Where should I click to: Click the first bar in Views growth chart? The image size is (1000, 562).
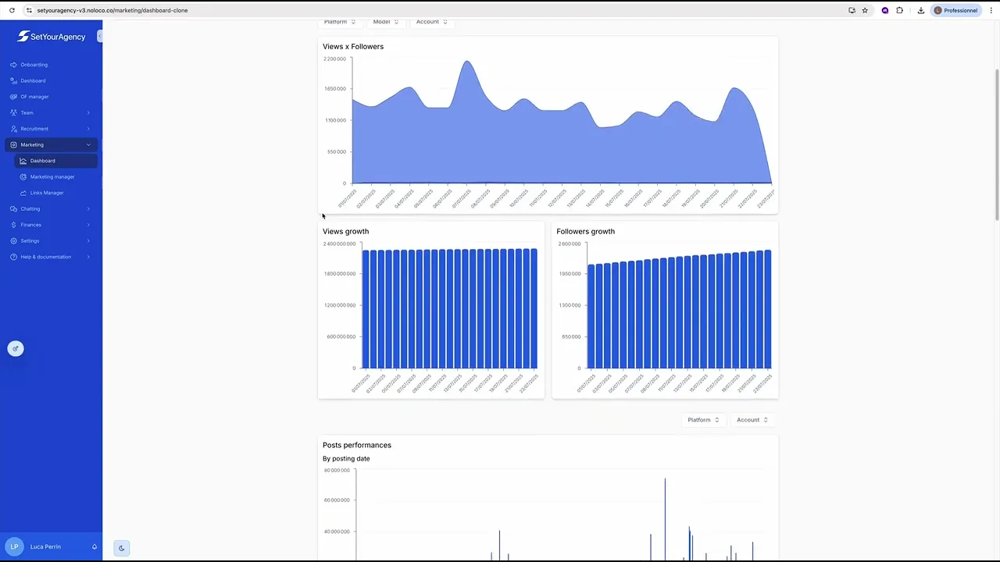tap(365, 309)
